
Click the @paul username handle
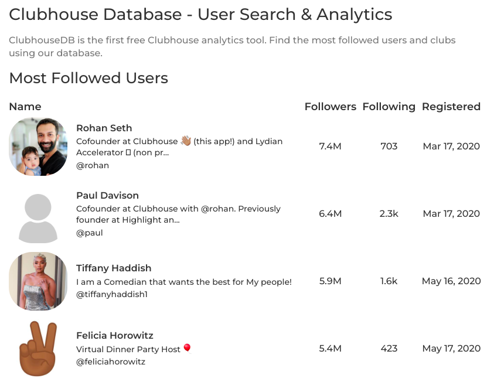pyautogui.click(x=90, y=233)
